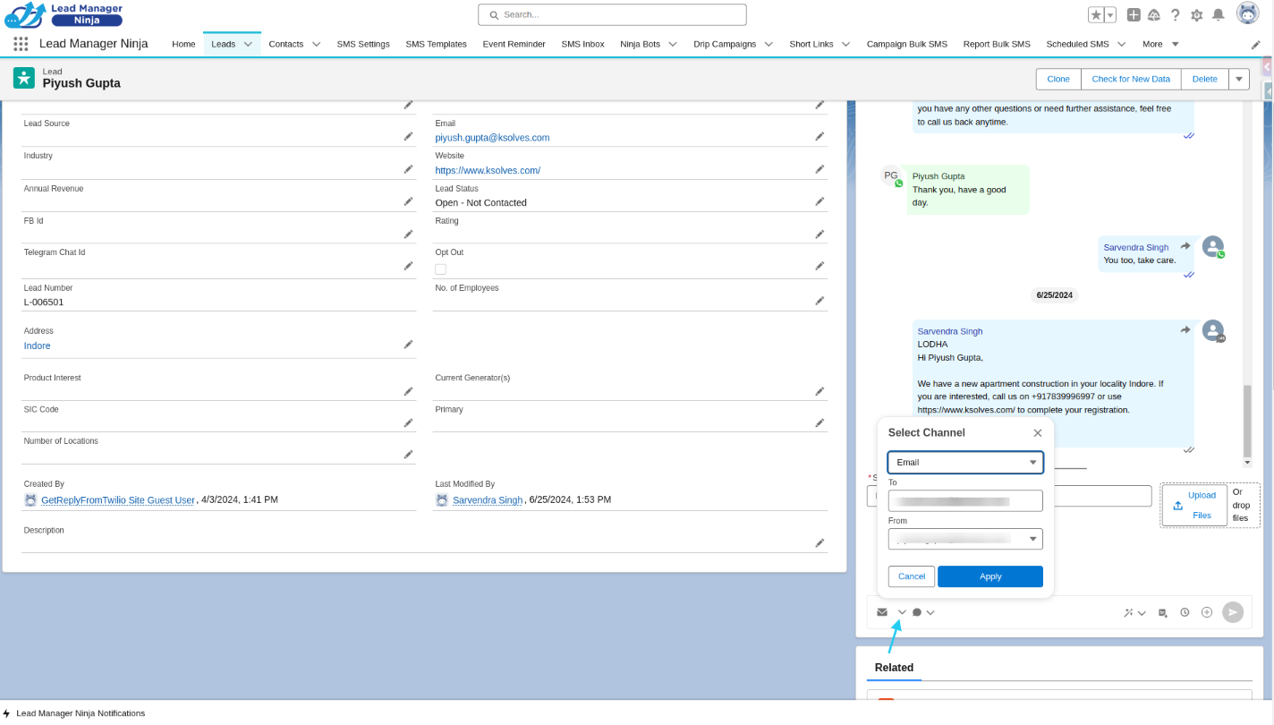
Task: Forward the LODHA message via arrow icon
Action: coord(1185,330)
